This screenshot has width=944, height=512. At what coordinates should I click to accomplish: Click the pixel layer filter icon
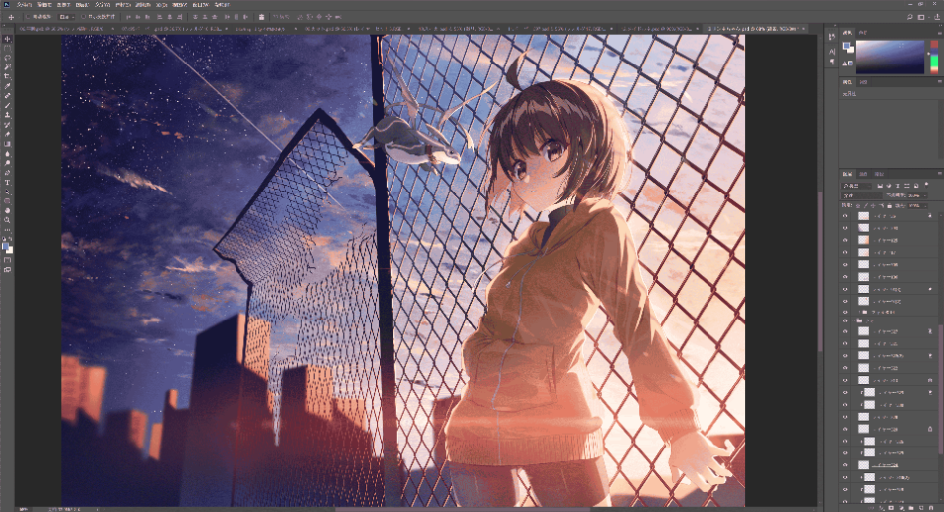(x=880, y=186)
